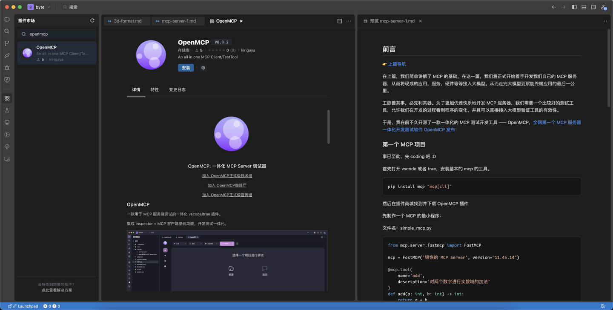
Task: Open the Explorer folder view
Action: (x=7, y=19)
